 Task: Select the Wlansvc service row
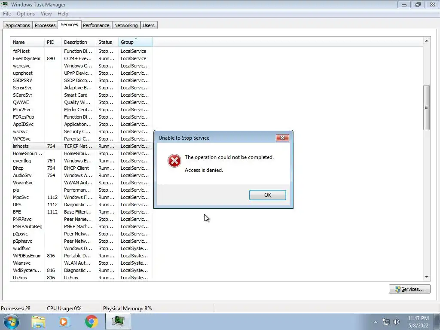click(x=81, y=263)
